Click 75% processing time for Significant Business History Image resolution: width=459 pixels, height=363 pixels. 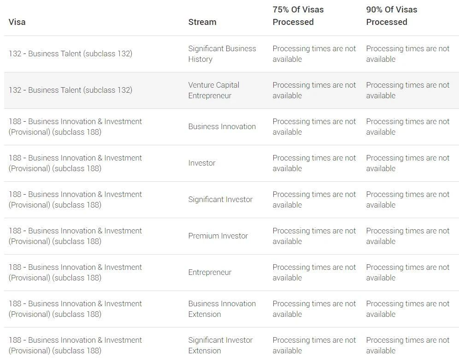(x=314, y=54)
